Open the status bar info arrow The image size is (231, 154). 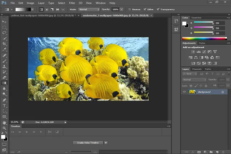(65, 122)
